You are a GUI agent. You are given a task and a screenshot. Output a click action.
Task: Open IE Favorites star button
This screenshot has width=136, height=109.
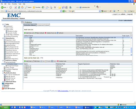click(36, 7)
